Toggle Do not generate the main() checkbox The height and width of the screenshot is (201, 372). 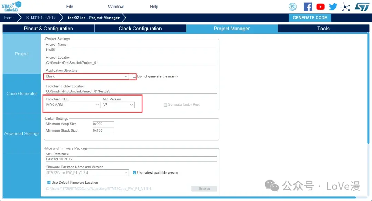[135, 76]
